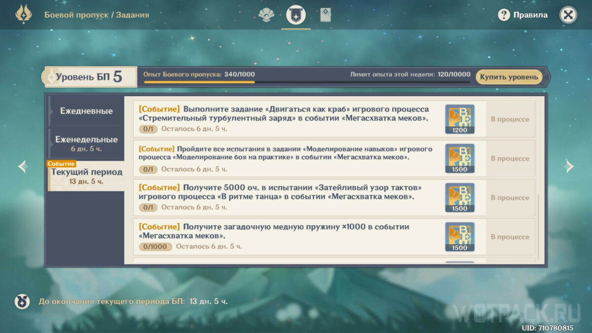Go to next page with right arrow
This screenshot has width=592, height=333.
pos(569,166)
